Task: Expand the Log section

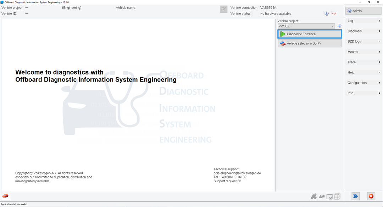Action: (363, 21)
